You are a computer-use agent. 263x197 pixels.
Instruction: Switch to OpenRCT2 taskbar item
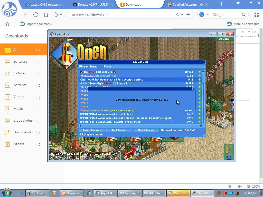pos(202,193)
